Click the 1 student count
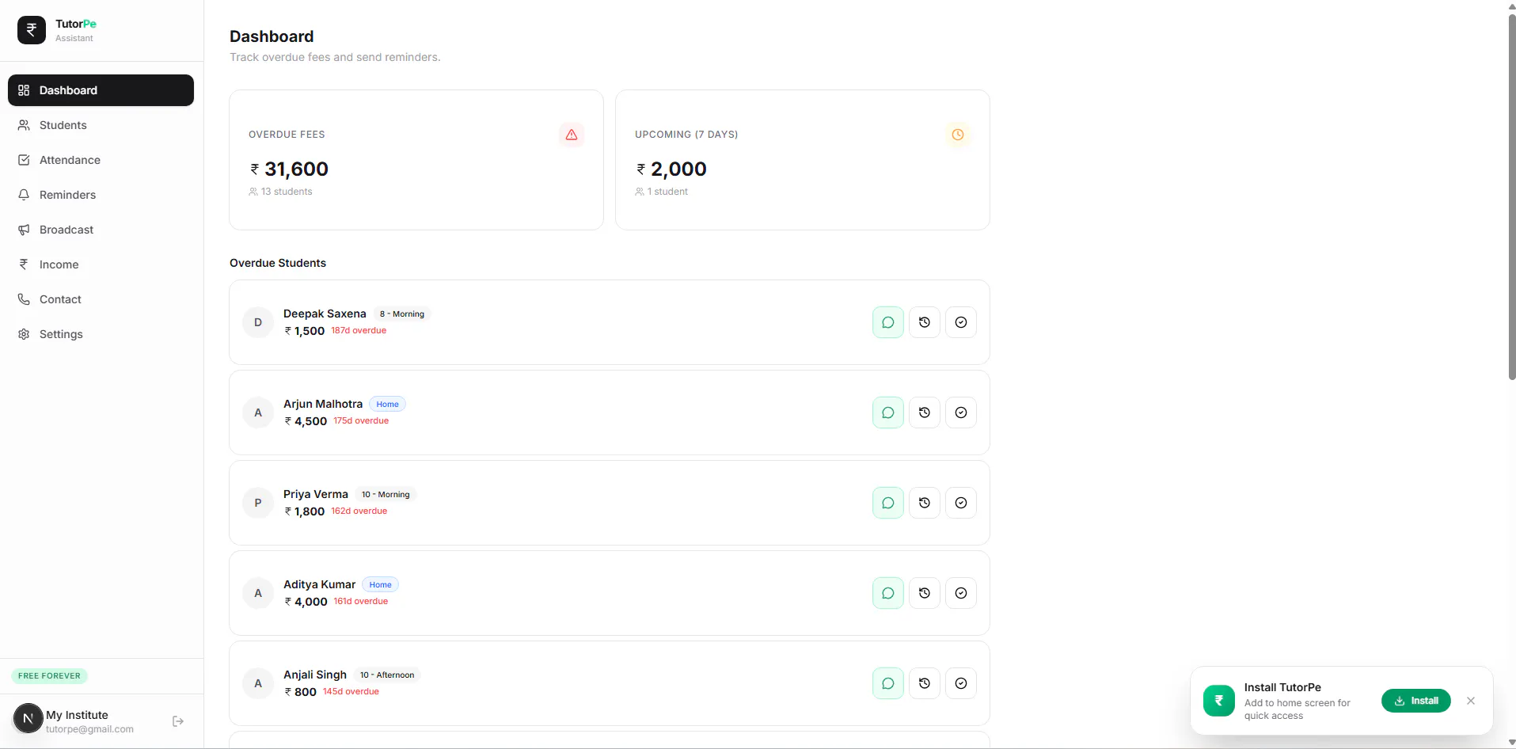This screenshot has height=749, width=1516. 662,192
